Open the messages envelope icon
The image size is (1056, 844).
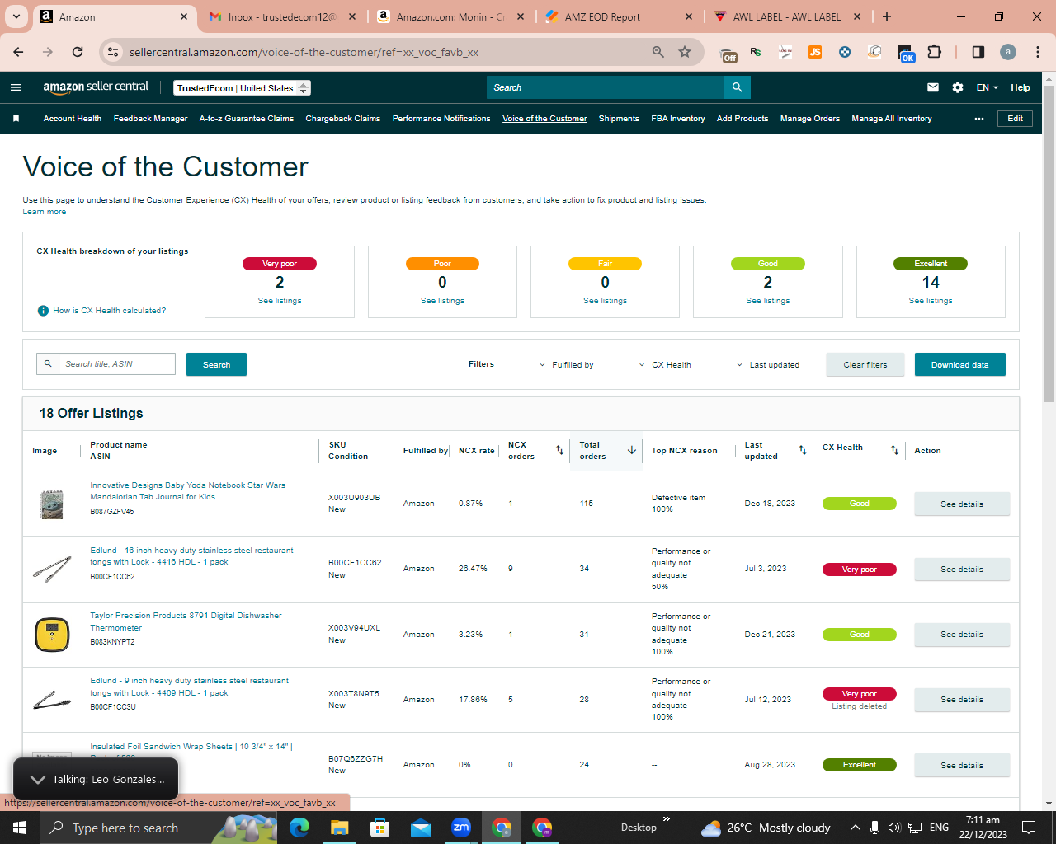[933, 87]
